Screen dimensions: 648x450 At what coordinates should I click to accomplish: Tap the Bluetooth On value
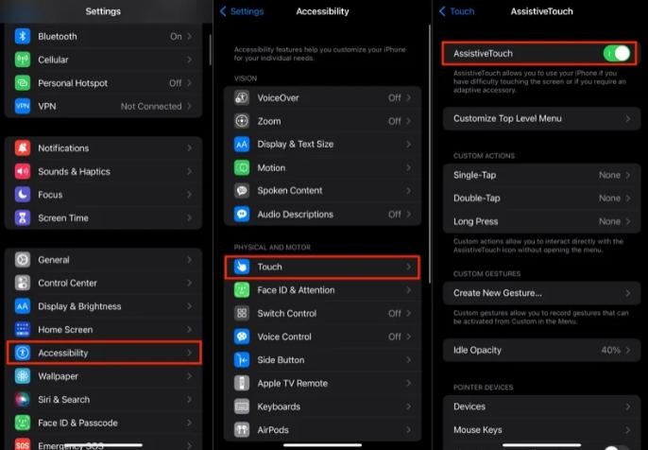click(x=176, y=36)
